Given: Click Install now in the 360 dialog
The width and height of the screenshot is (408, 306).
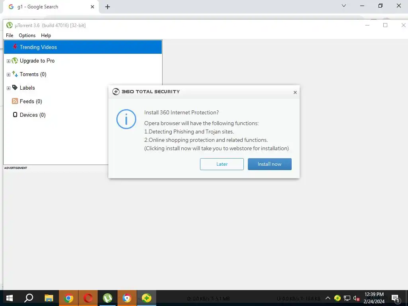Looking at the screenshot, I should click(270, 164).
